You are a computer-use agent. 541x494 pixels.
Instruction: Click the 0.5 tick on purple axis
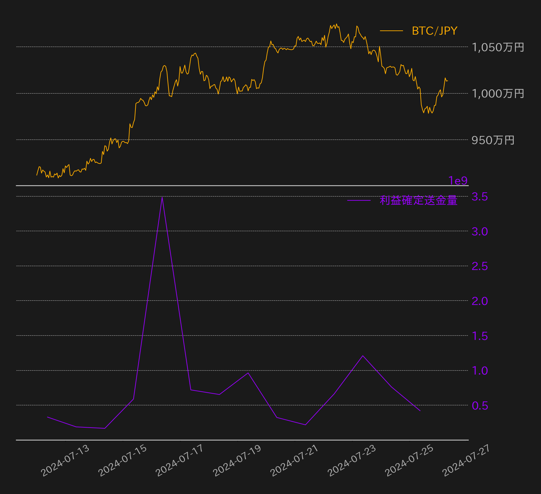(x=480, y=405)
